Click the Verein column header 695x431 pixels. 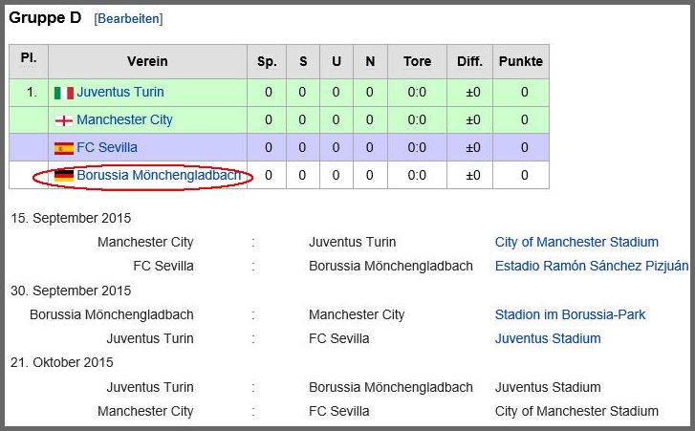(147, 61)
